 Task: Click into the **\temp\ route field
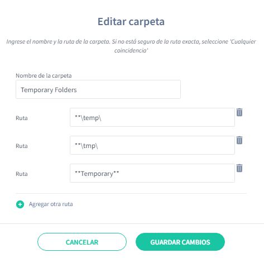152,117
